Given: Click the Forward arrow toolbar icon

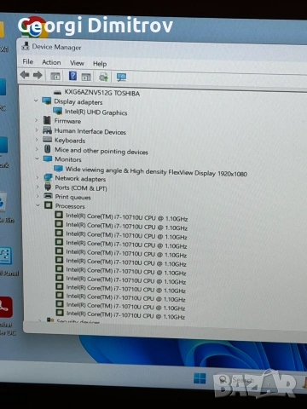Looking at the screenshot, I should click(38, 75).
